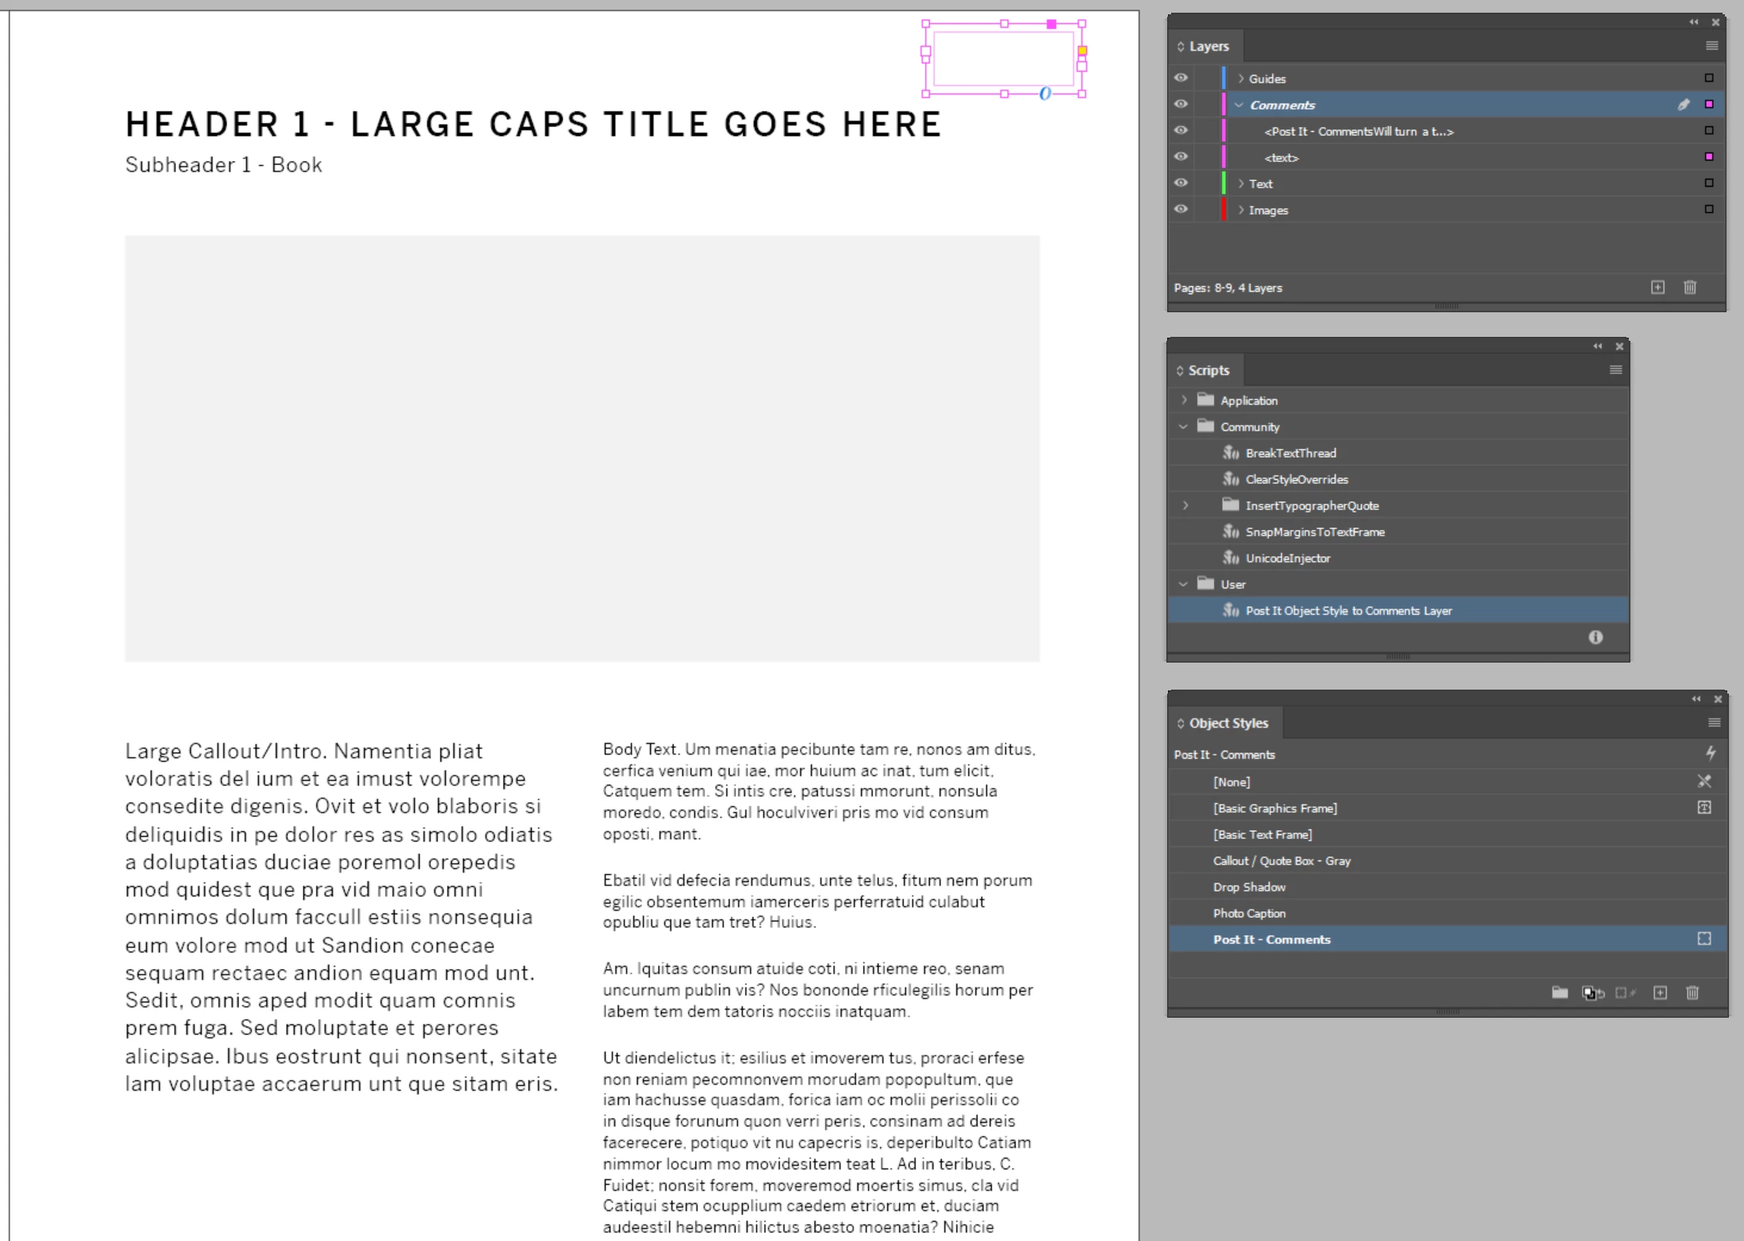Viewport: 1744px width, 1241px height.
Task: Click the Layers panel trash icon
Action: (x=1690, y=288)
